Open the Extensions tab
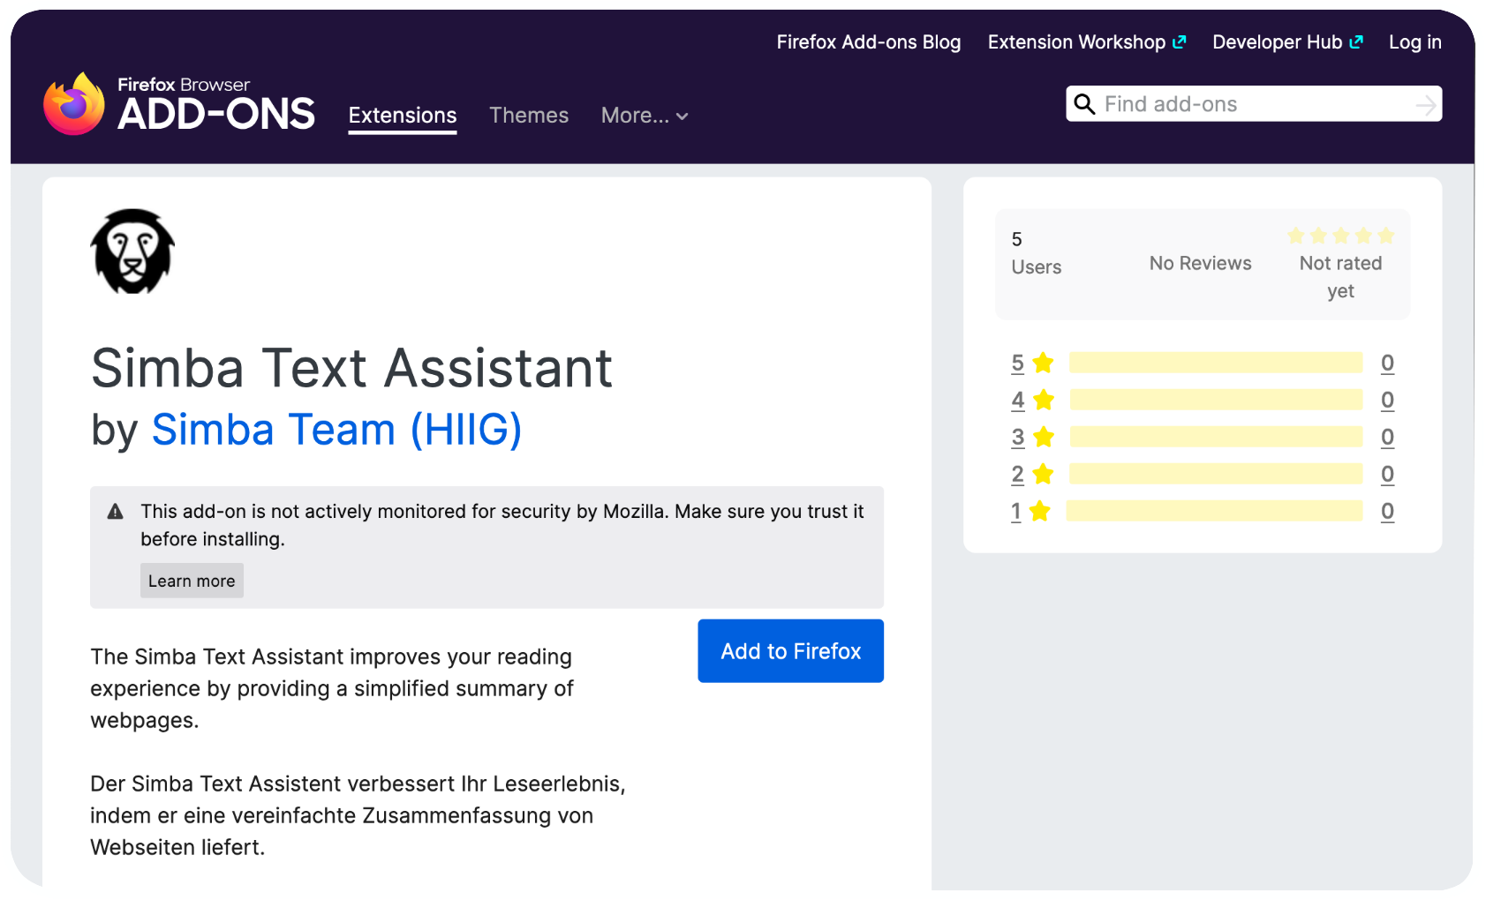 403,116
